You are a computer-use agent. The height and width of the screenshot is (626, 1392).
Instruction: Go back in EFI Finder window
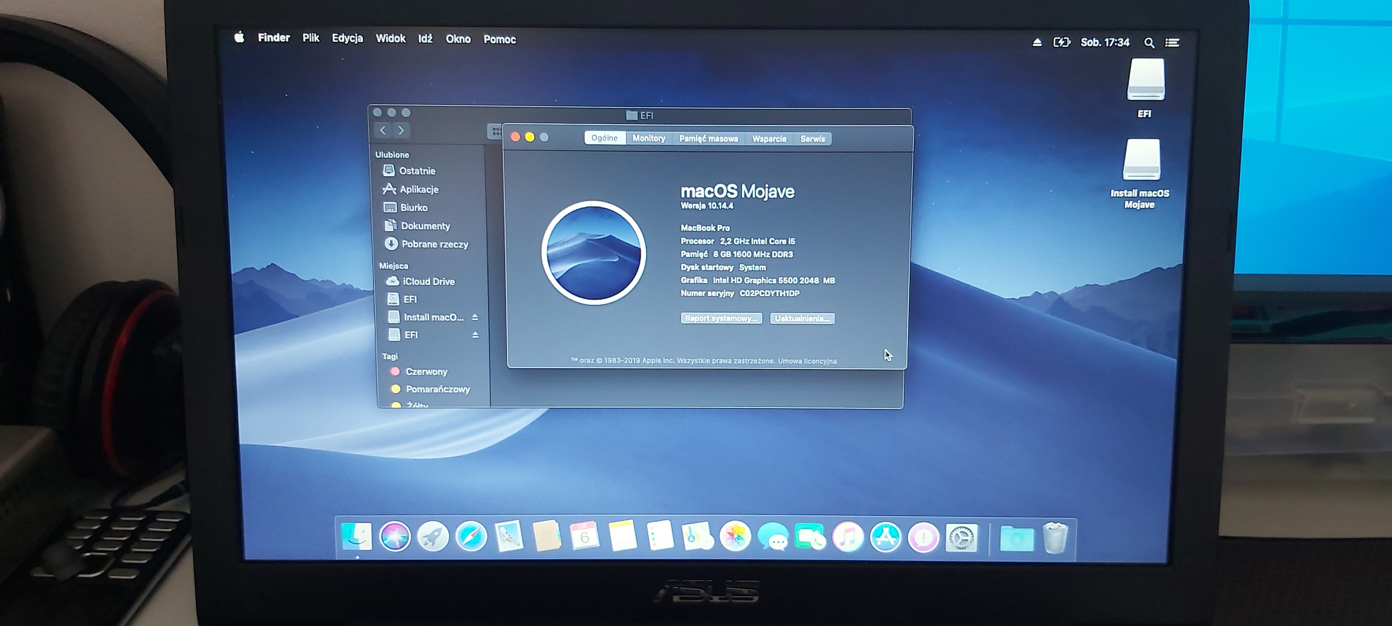click(x=383, y=130)
